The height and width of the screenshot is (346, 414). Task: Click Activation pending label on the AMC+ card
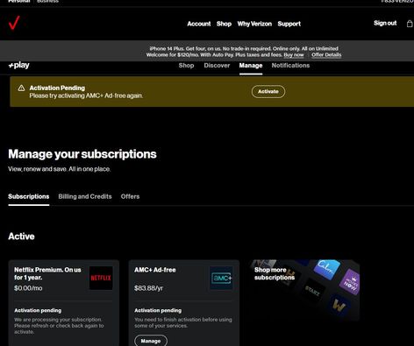(x=158, y=310)
